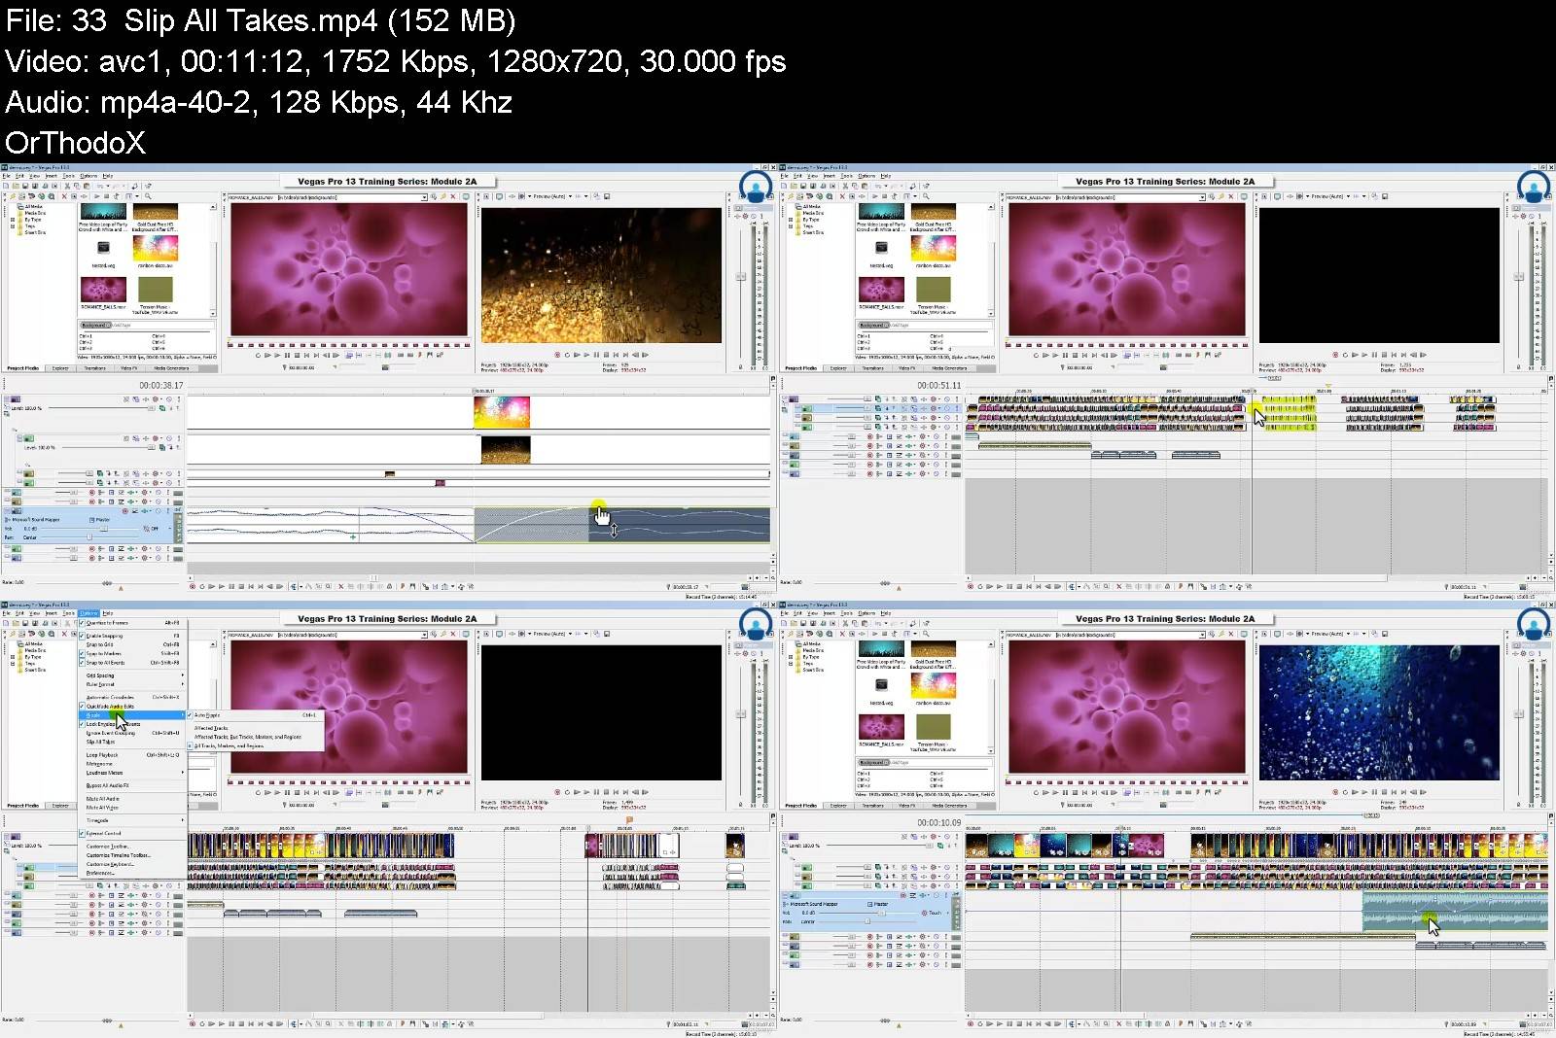This screenshot has width=1556, height=1038.
Task: Open Tools menu beside the open Options menu
Action: (x=68, y=613)
